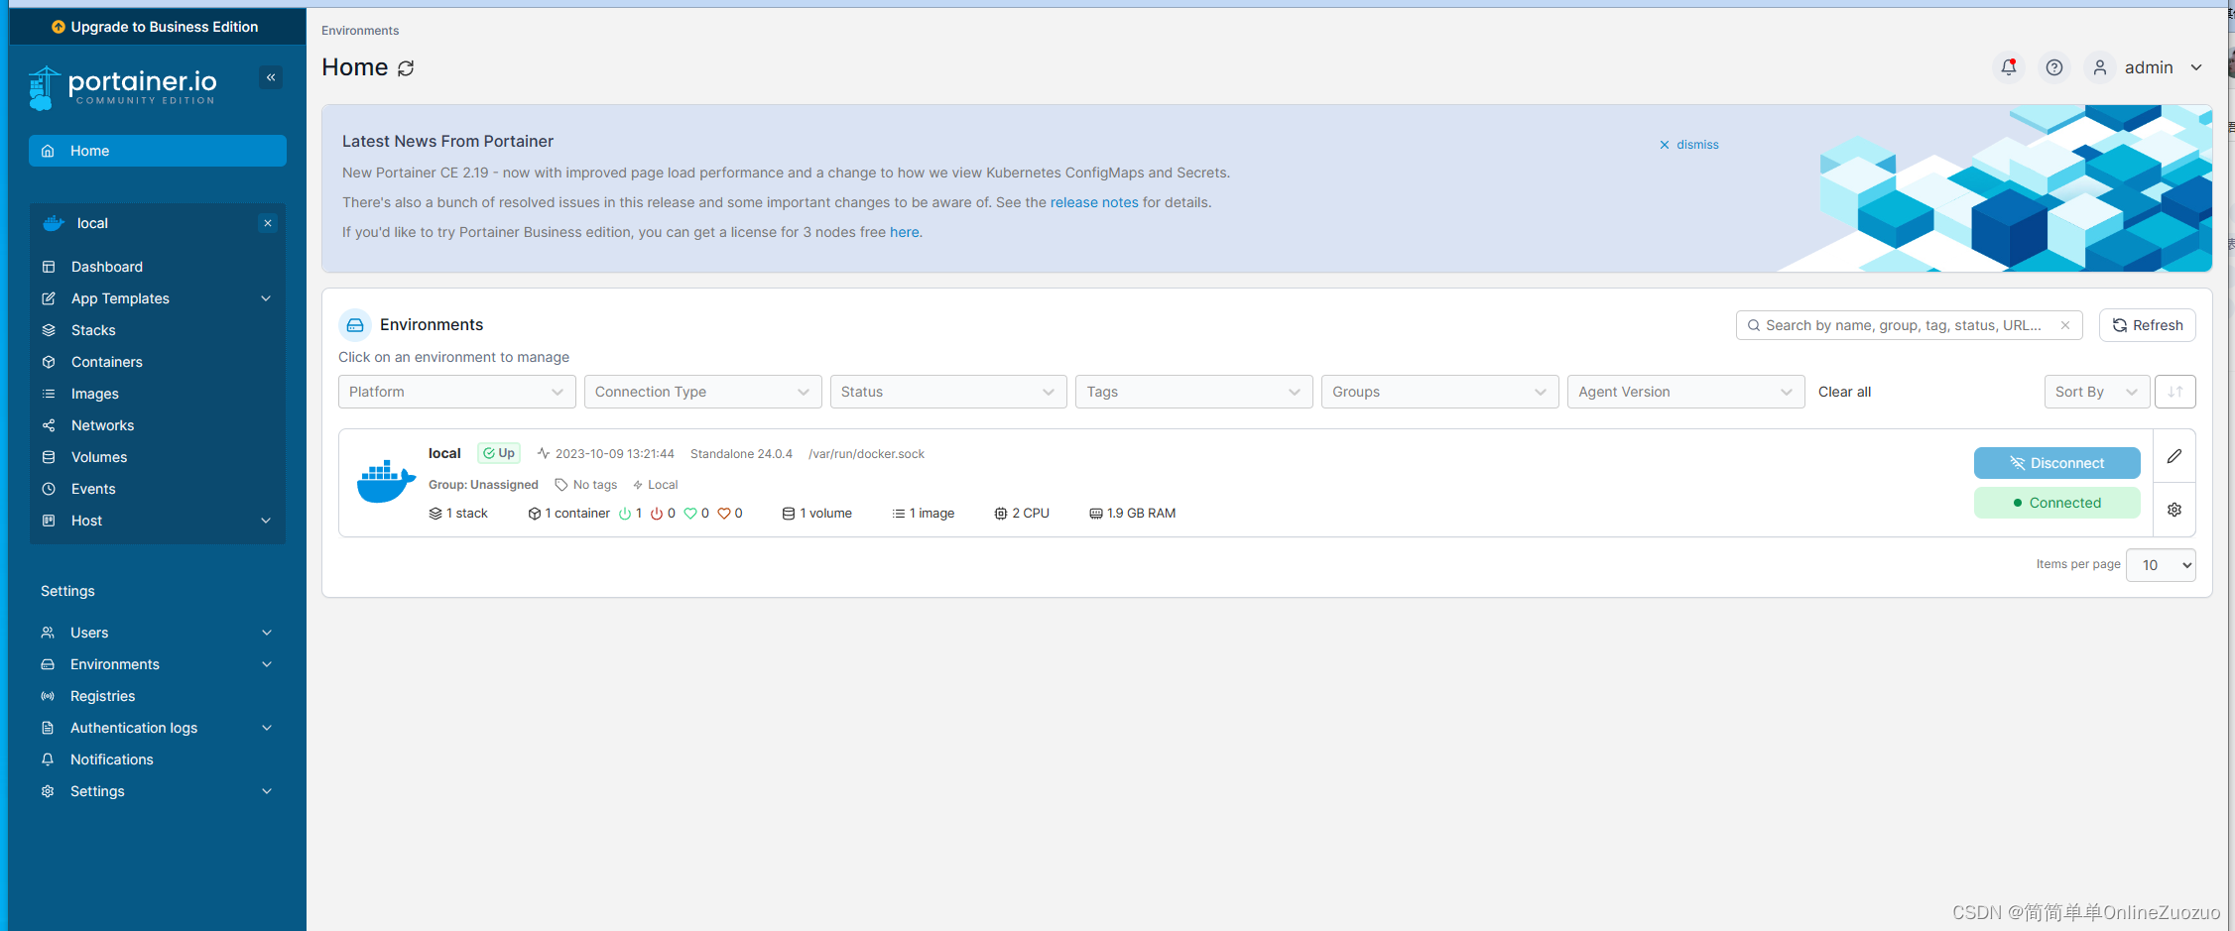Click the 1 container indicator
Image resolution: width=2235 pixels, height=931 pixels.
(569, 514)
